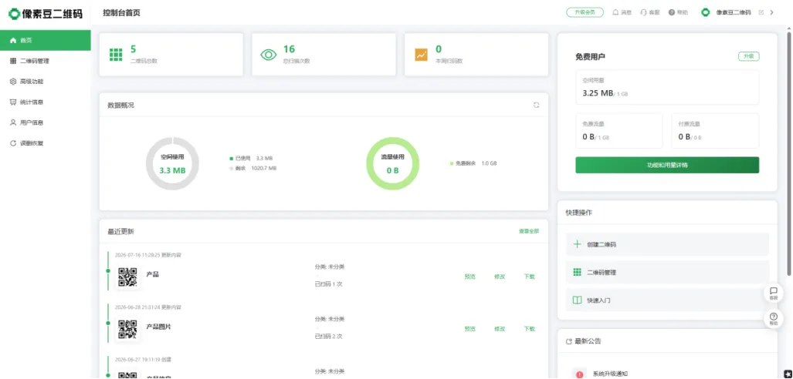The image size is (793, 379).
Task: Open 二维码管理 in the left sidebar
Action: (45, 61)
